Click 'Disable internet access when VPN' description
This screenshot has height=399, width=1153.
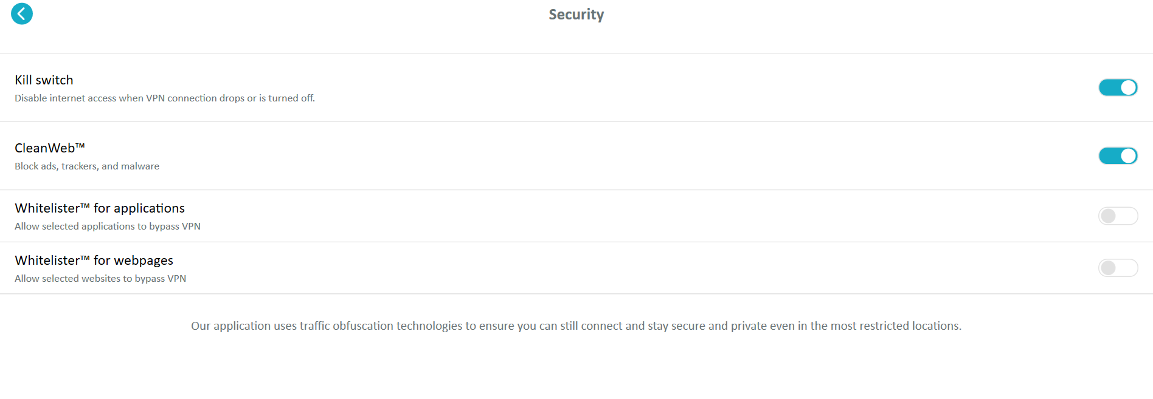165,98
